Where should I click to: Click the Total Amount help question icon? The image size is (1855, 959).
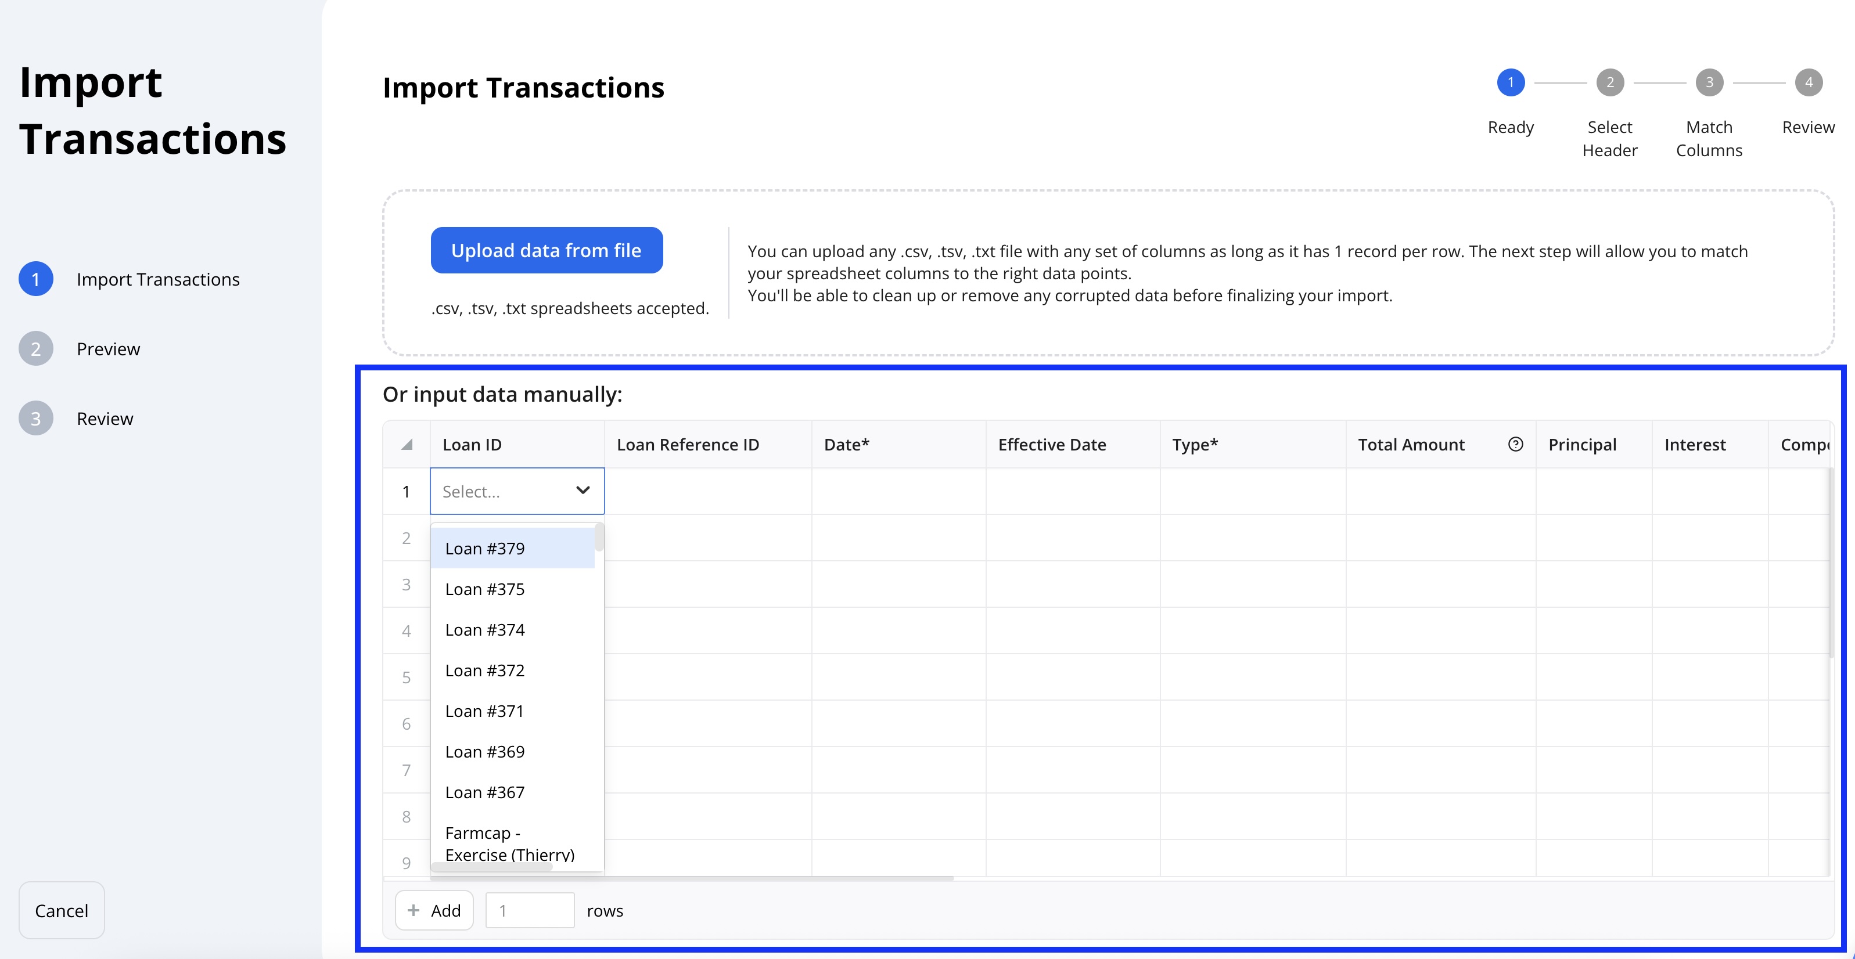point(1515,444)
